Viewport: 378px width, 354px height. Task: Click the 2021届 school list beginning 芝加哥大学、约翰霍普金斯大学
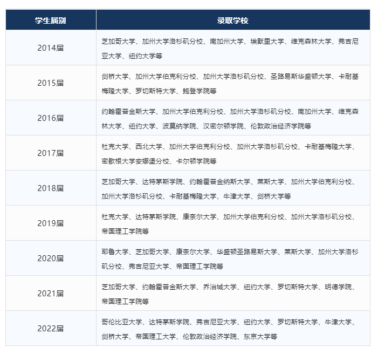229,294
